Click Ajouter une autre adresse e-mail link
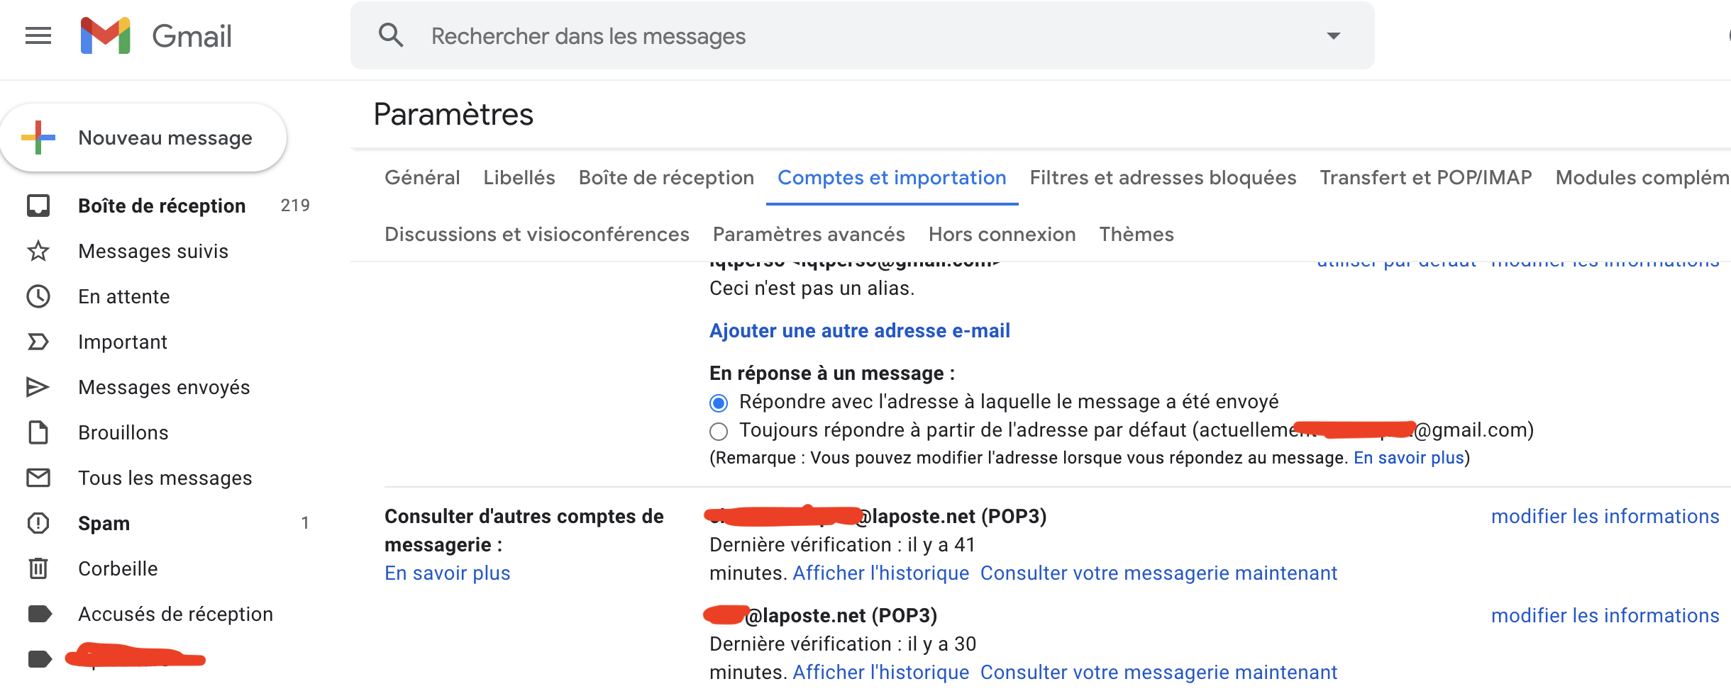 click(859, 330)
